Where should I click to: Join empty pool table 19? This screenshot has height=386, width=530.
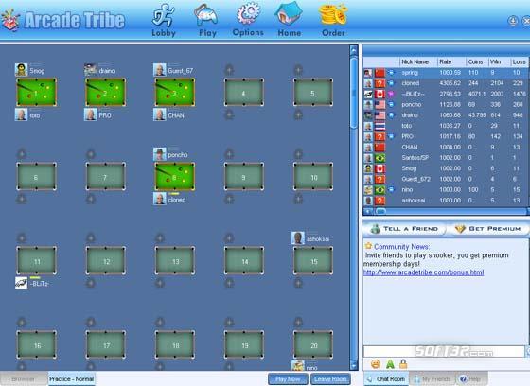tap(244, 344)
